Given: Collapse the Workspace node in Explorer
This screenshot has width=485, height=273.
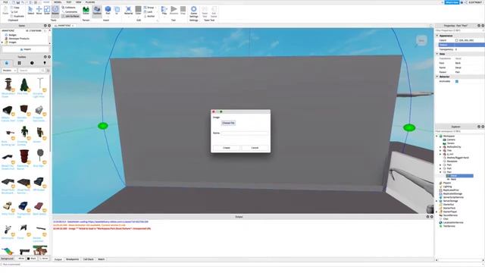Looking at the screenshot, I should 437,136.
